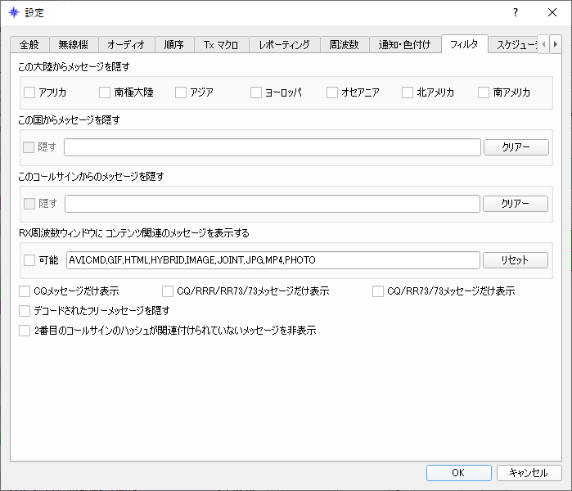Click the tab scroll right arrow
Screen dimensions: 572x491
click(x=555, y=44)
